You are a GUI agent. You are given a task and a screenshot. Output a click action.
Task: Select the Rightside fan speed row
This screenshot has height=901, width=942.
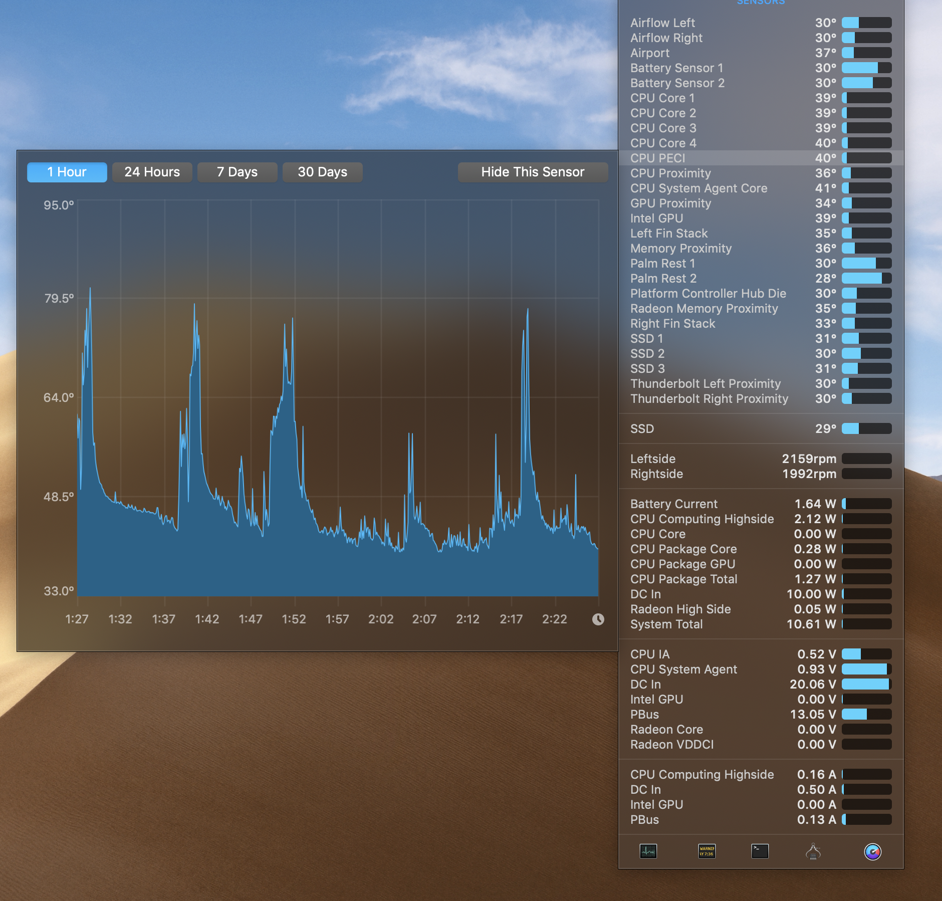(x=761, y=474)
